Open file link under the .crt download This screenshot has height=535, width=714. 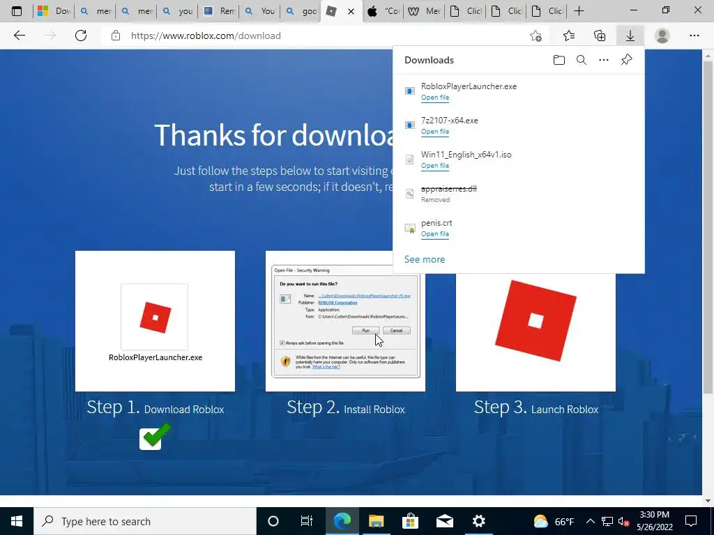tap(435, 234)
